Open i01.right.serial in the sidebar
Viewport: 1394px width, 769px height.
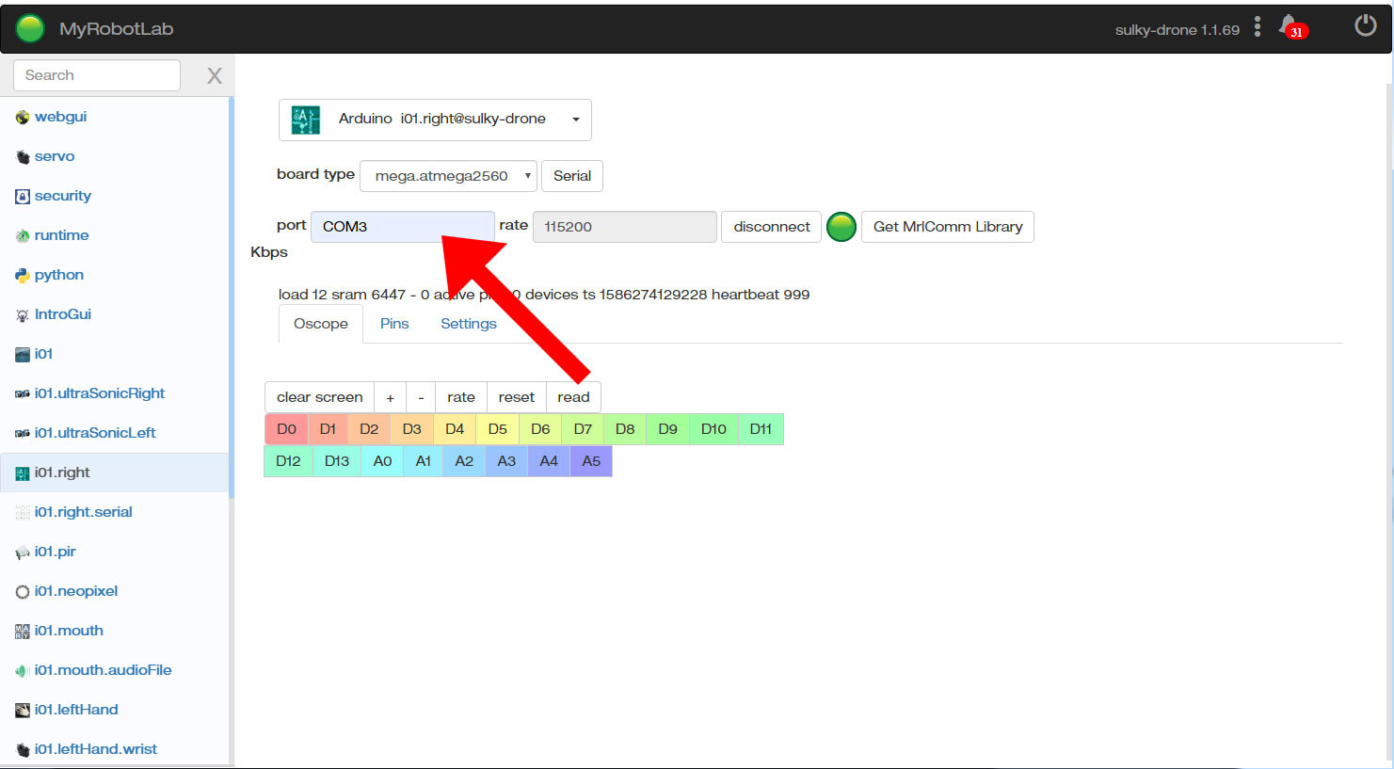tap(83, 512)
